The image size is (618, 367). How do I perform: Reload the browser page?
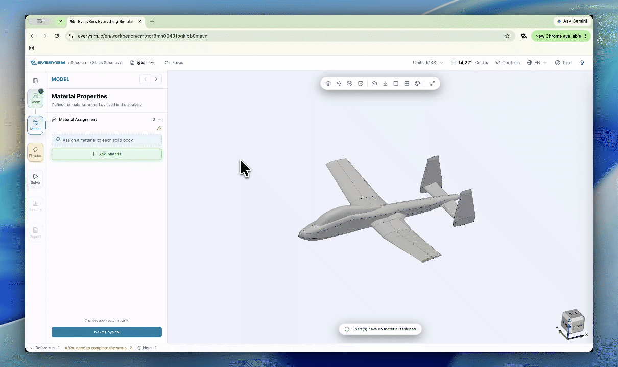pyautogui.click(x=57, y=36)
